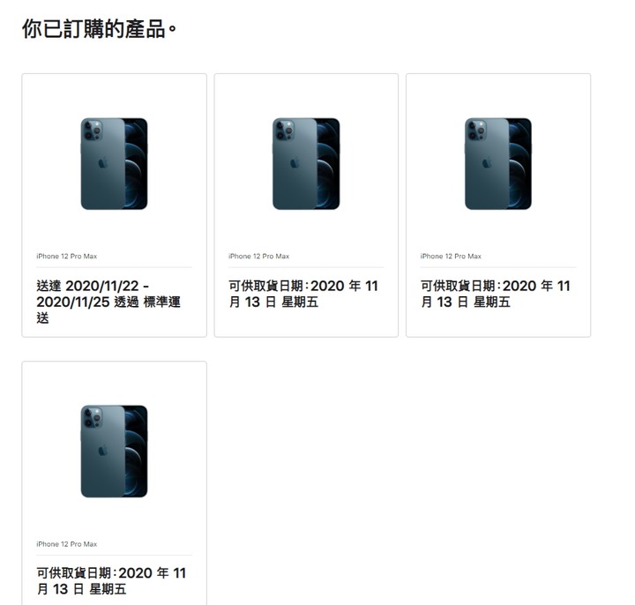Click the iPhone 12 Pro Max label in the bottom card
Screen dimensions: 635x605
(x=67, y=544)
